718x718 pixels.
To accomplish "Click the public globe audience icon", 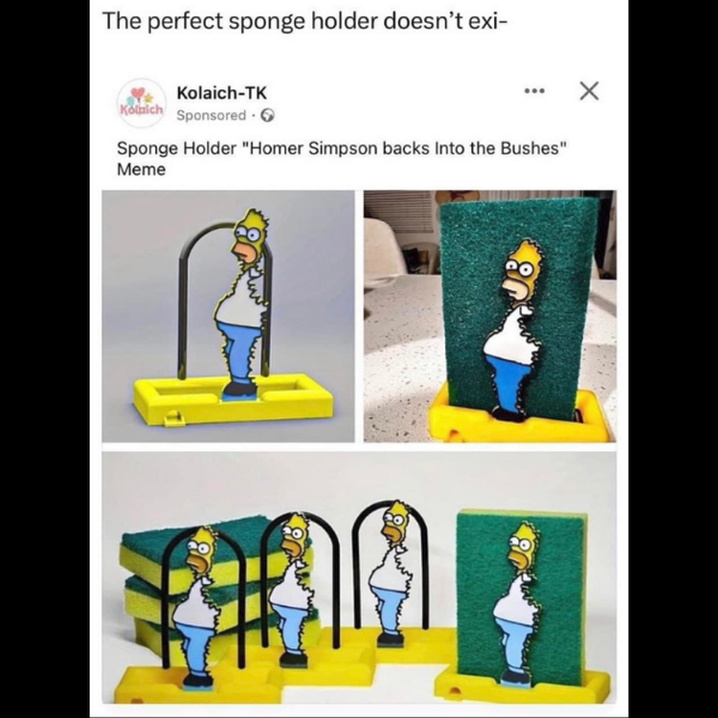I will (268, 116).
